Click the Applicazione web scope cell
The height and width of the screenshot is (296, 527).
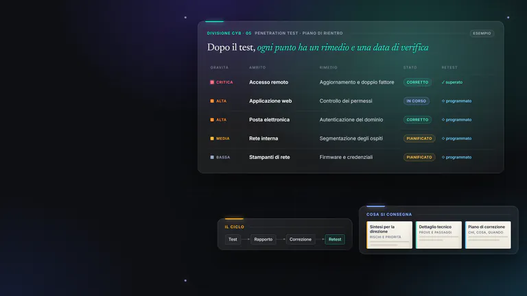270,101
